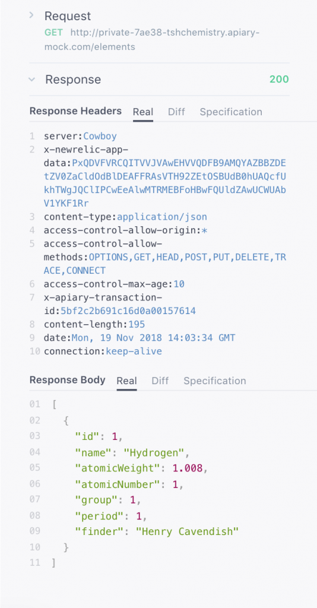The image size is (317, 608).
Task: Select the application/json content-type value
Action: click(162, 217)
